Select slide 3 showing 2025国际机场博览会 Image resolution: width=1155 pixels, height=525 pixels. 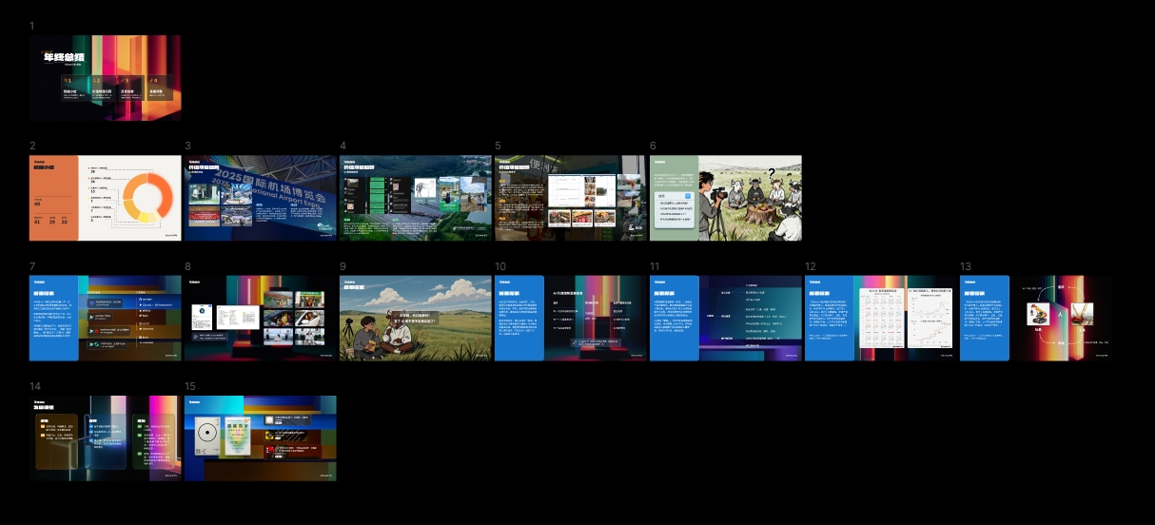pos(260,198)
